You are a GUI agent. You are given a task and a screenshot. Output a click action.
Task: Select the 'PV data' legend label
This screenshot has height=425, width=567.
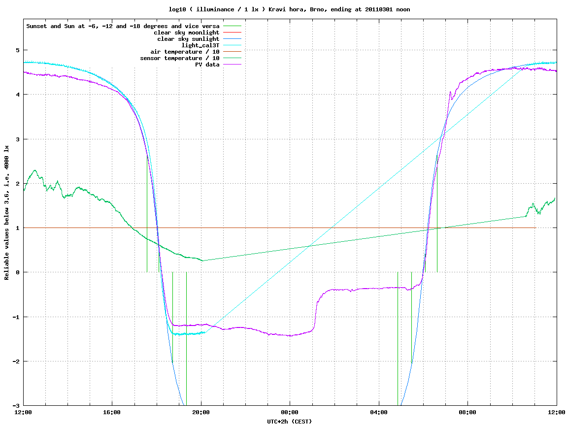[207, 65]
